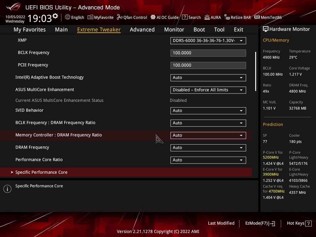This screenshot has width=316, height=237.
Task: Open the Exit tab
Action: [x=239, y=30]
